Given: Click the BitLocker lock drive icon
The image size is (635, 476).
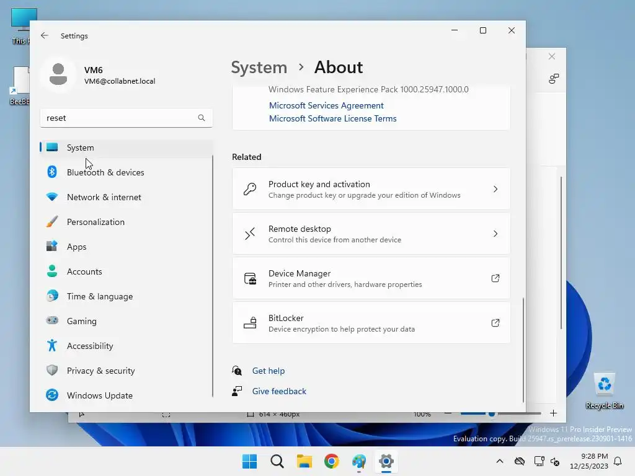Looking at the screenshot, I should [250, 322].
